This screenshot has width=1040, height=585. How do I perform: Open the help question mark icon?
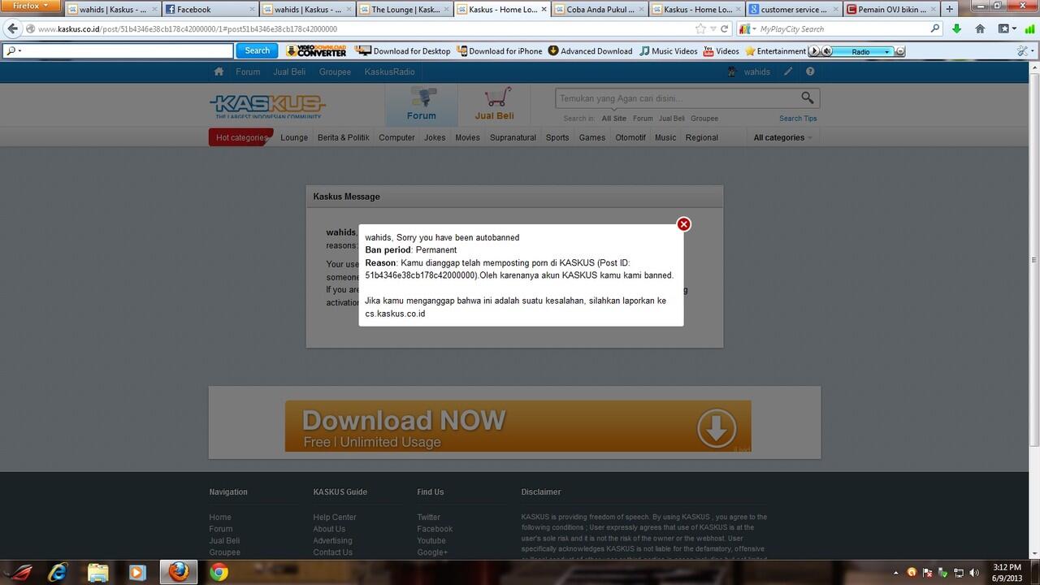[x=810, y=71]
